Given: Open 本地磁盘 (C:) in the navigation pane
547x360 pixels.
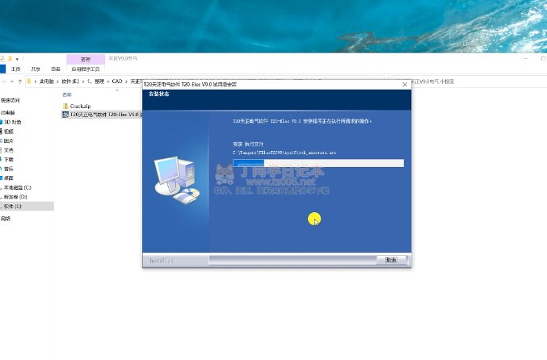Looking at the screenshot, I should pos(18,187).
